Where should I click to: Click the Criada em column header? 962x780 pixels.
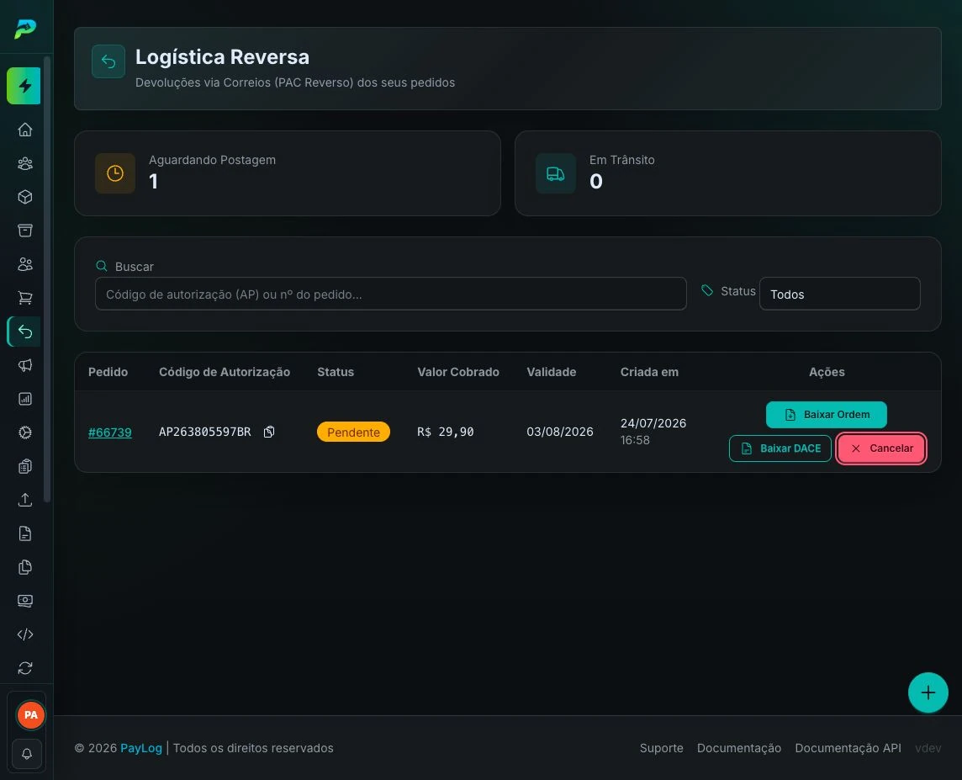(649, 372)
